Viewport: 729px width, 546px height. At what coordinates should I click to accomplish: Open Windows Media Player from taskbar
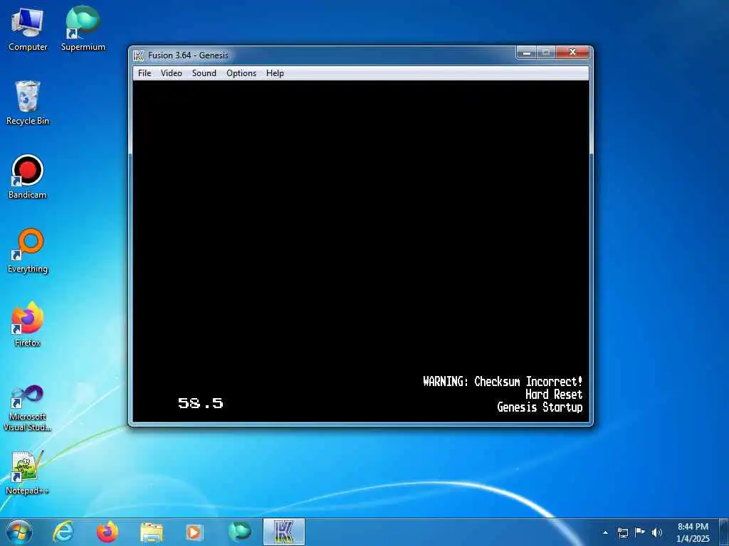194,532
